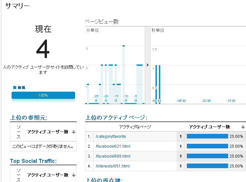The height and width of the screenshot is (182, 246).
Task: Click the 25.00% bar for /facebook/689.html
Action: (207, 156)
